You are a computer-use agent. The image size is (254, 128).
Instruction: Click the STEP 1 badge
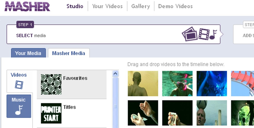(25, 24)
